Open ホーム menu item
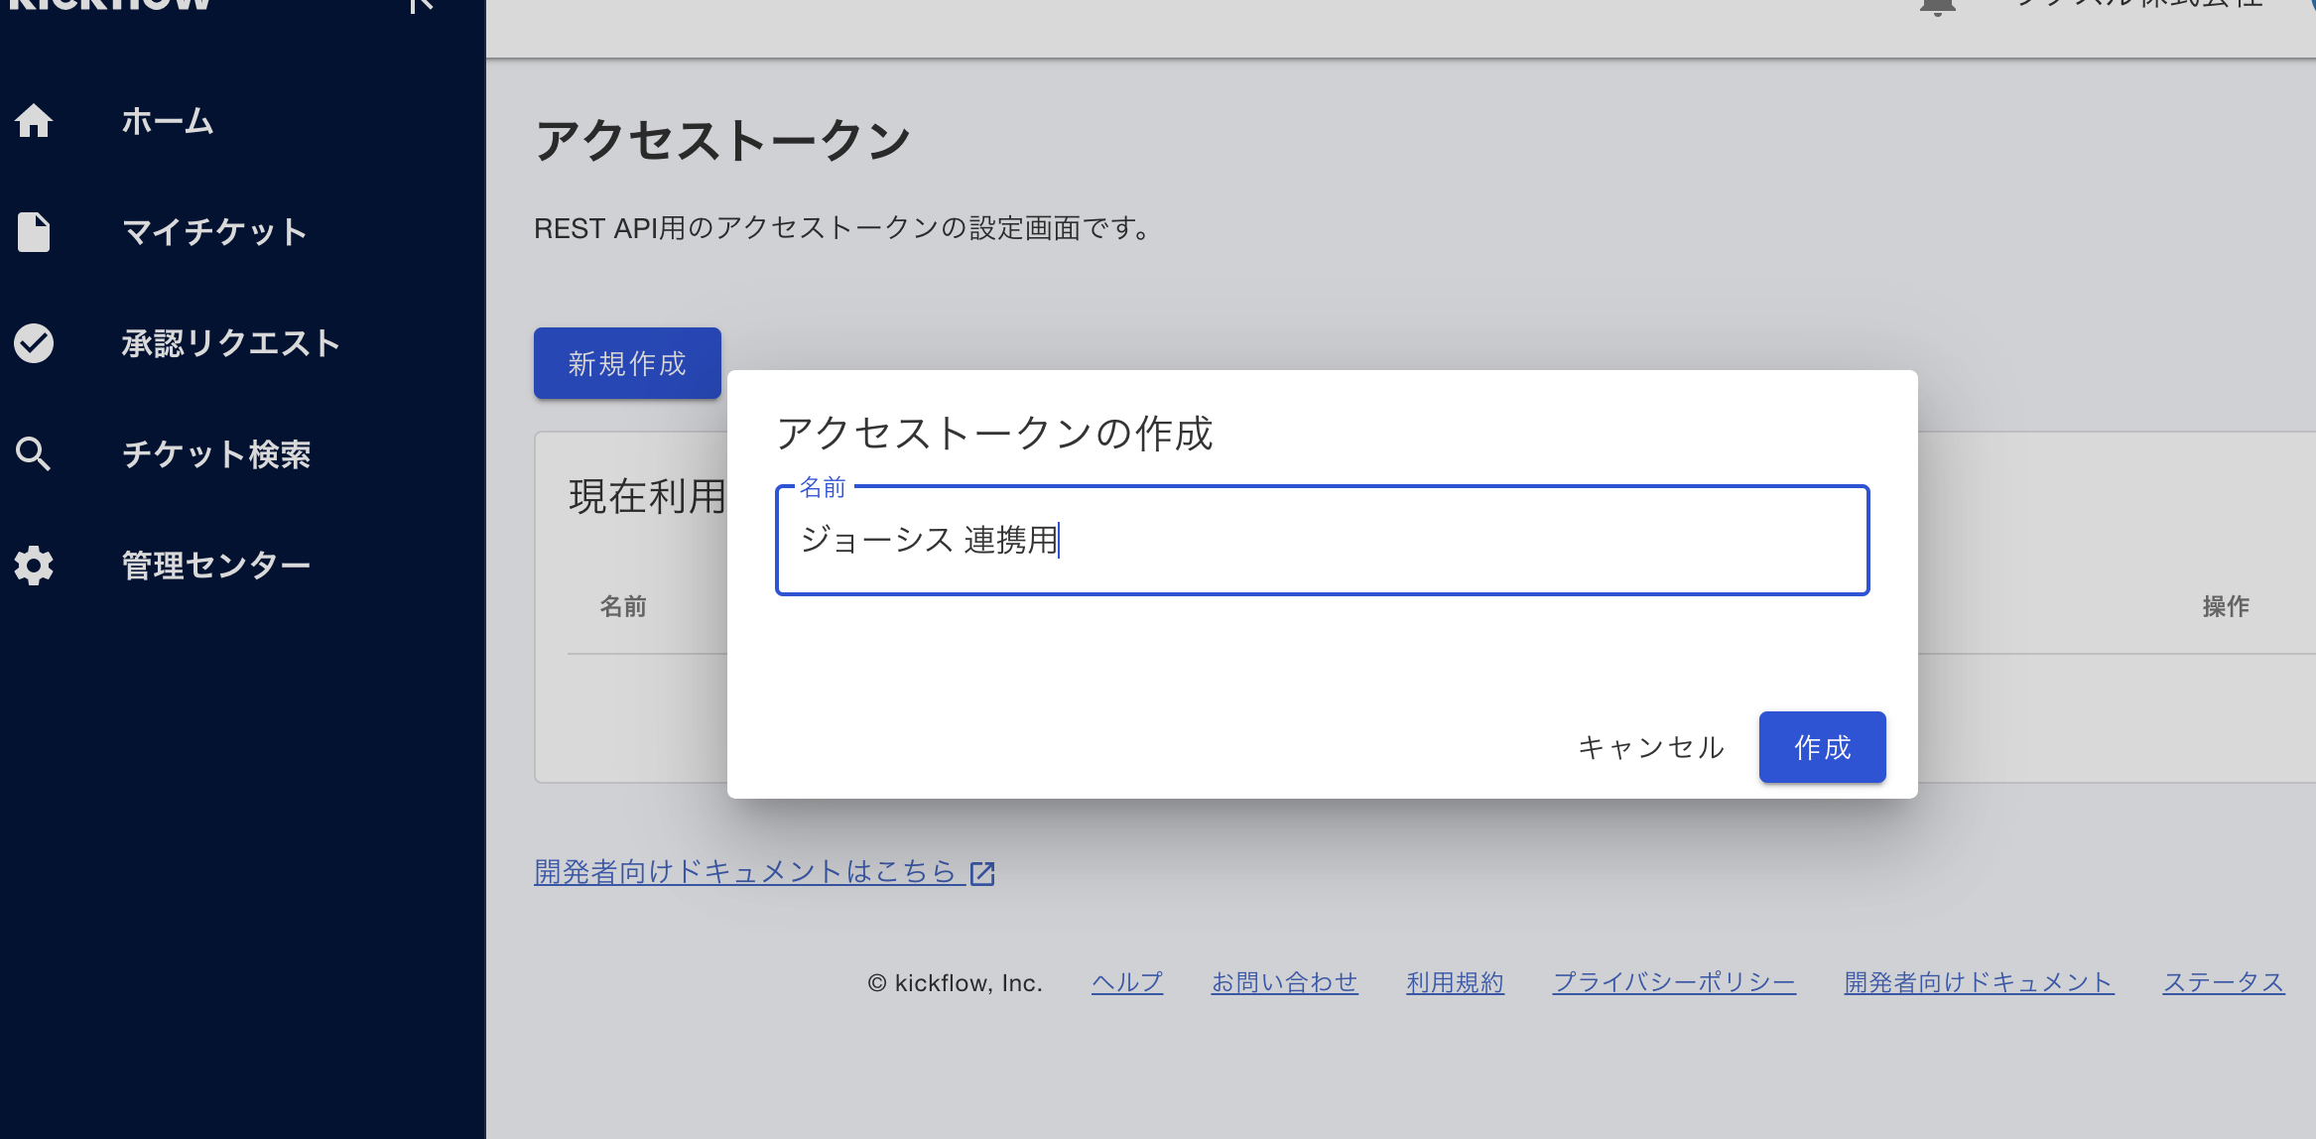 point(167,121)
